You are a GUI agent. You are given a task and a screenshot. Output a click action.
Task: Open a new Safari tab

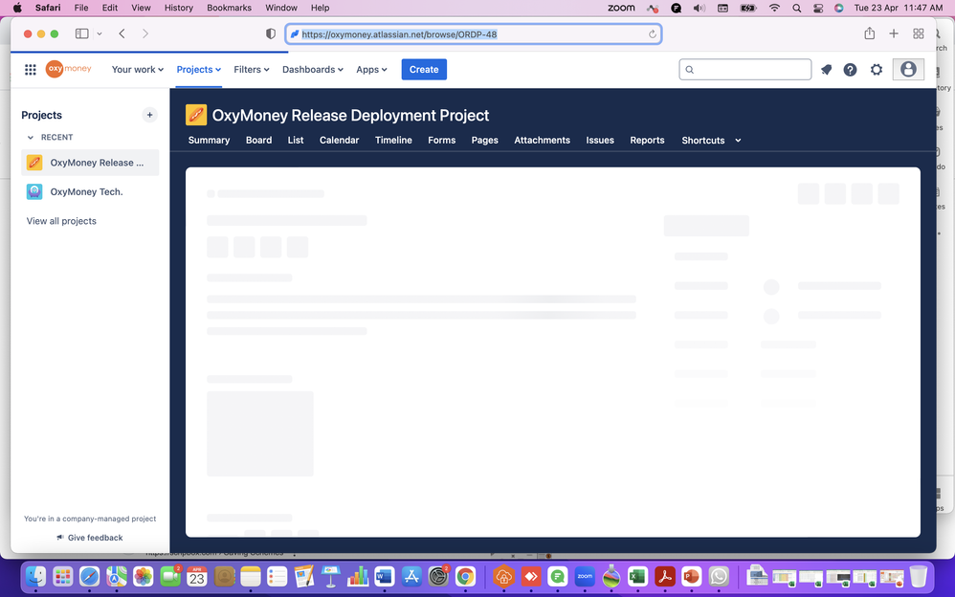894,33
